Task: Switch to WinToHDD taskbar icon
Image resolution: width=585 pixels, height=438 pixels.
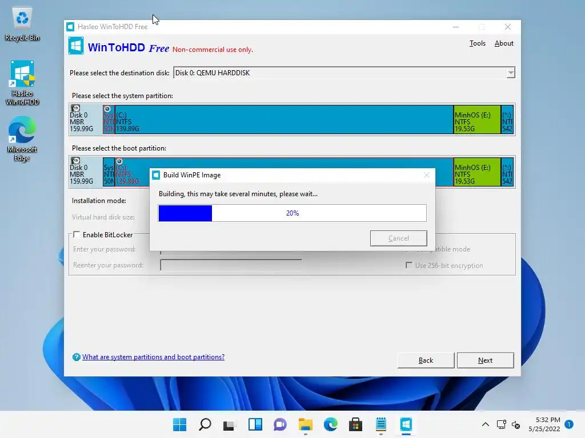Action: 406,424
